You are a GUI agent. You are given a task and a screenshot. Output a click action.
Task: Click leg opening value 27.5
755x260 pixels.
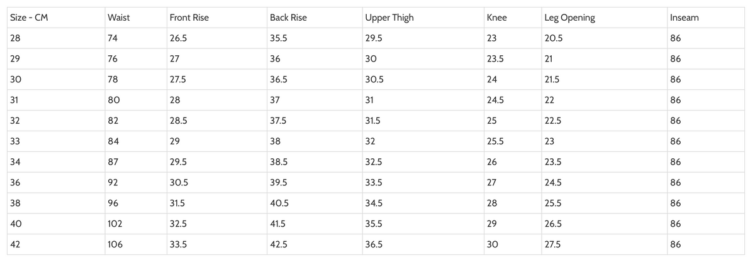click(553, 245)
